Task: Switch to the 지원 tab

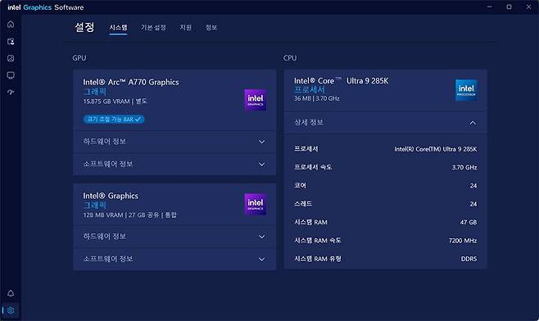Action: point(186,28)
